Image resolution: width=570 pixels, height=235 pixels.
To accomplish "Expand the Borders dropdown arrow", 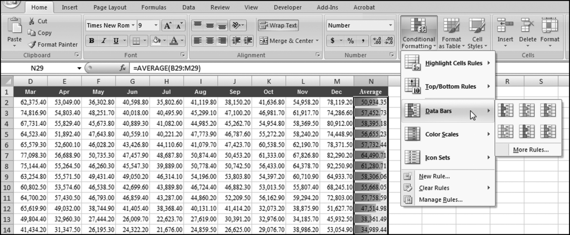I will point(145,41).
